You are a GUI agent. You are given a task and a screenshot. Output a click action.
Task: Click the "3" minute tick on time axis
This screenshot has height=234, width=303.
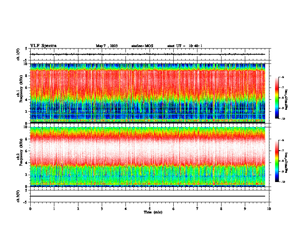pos(102,209)
